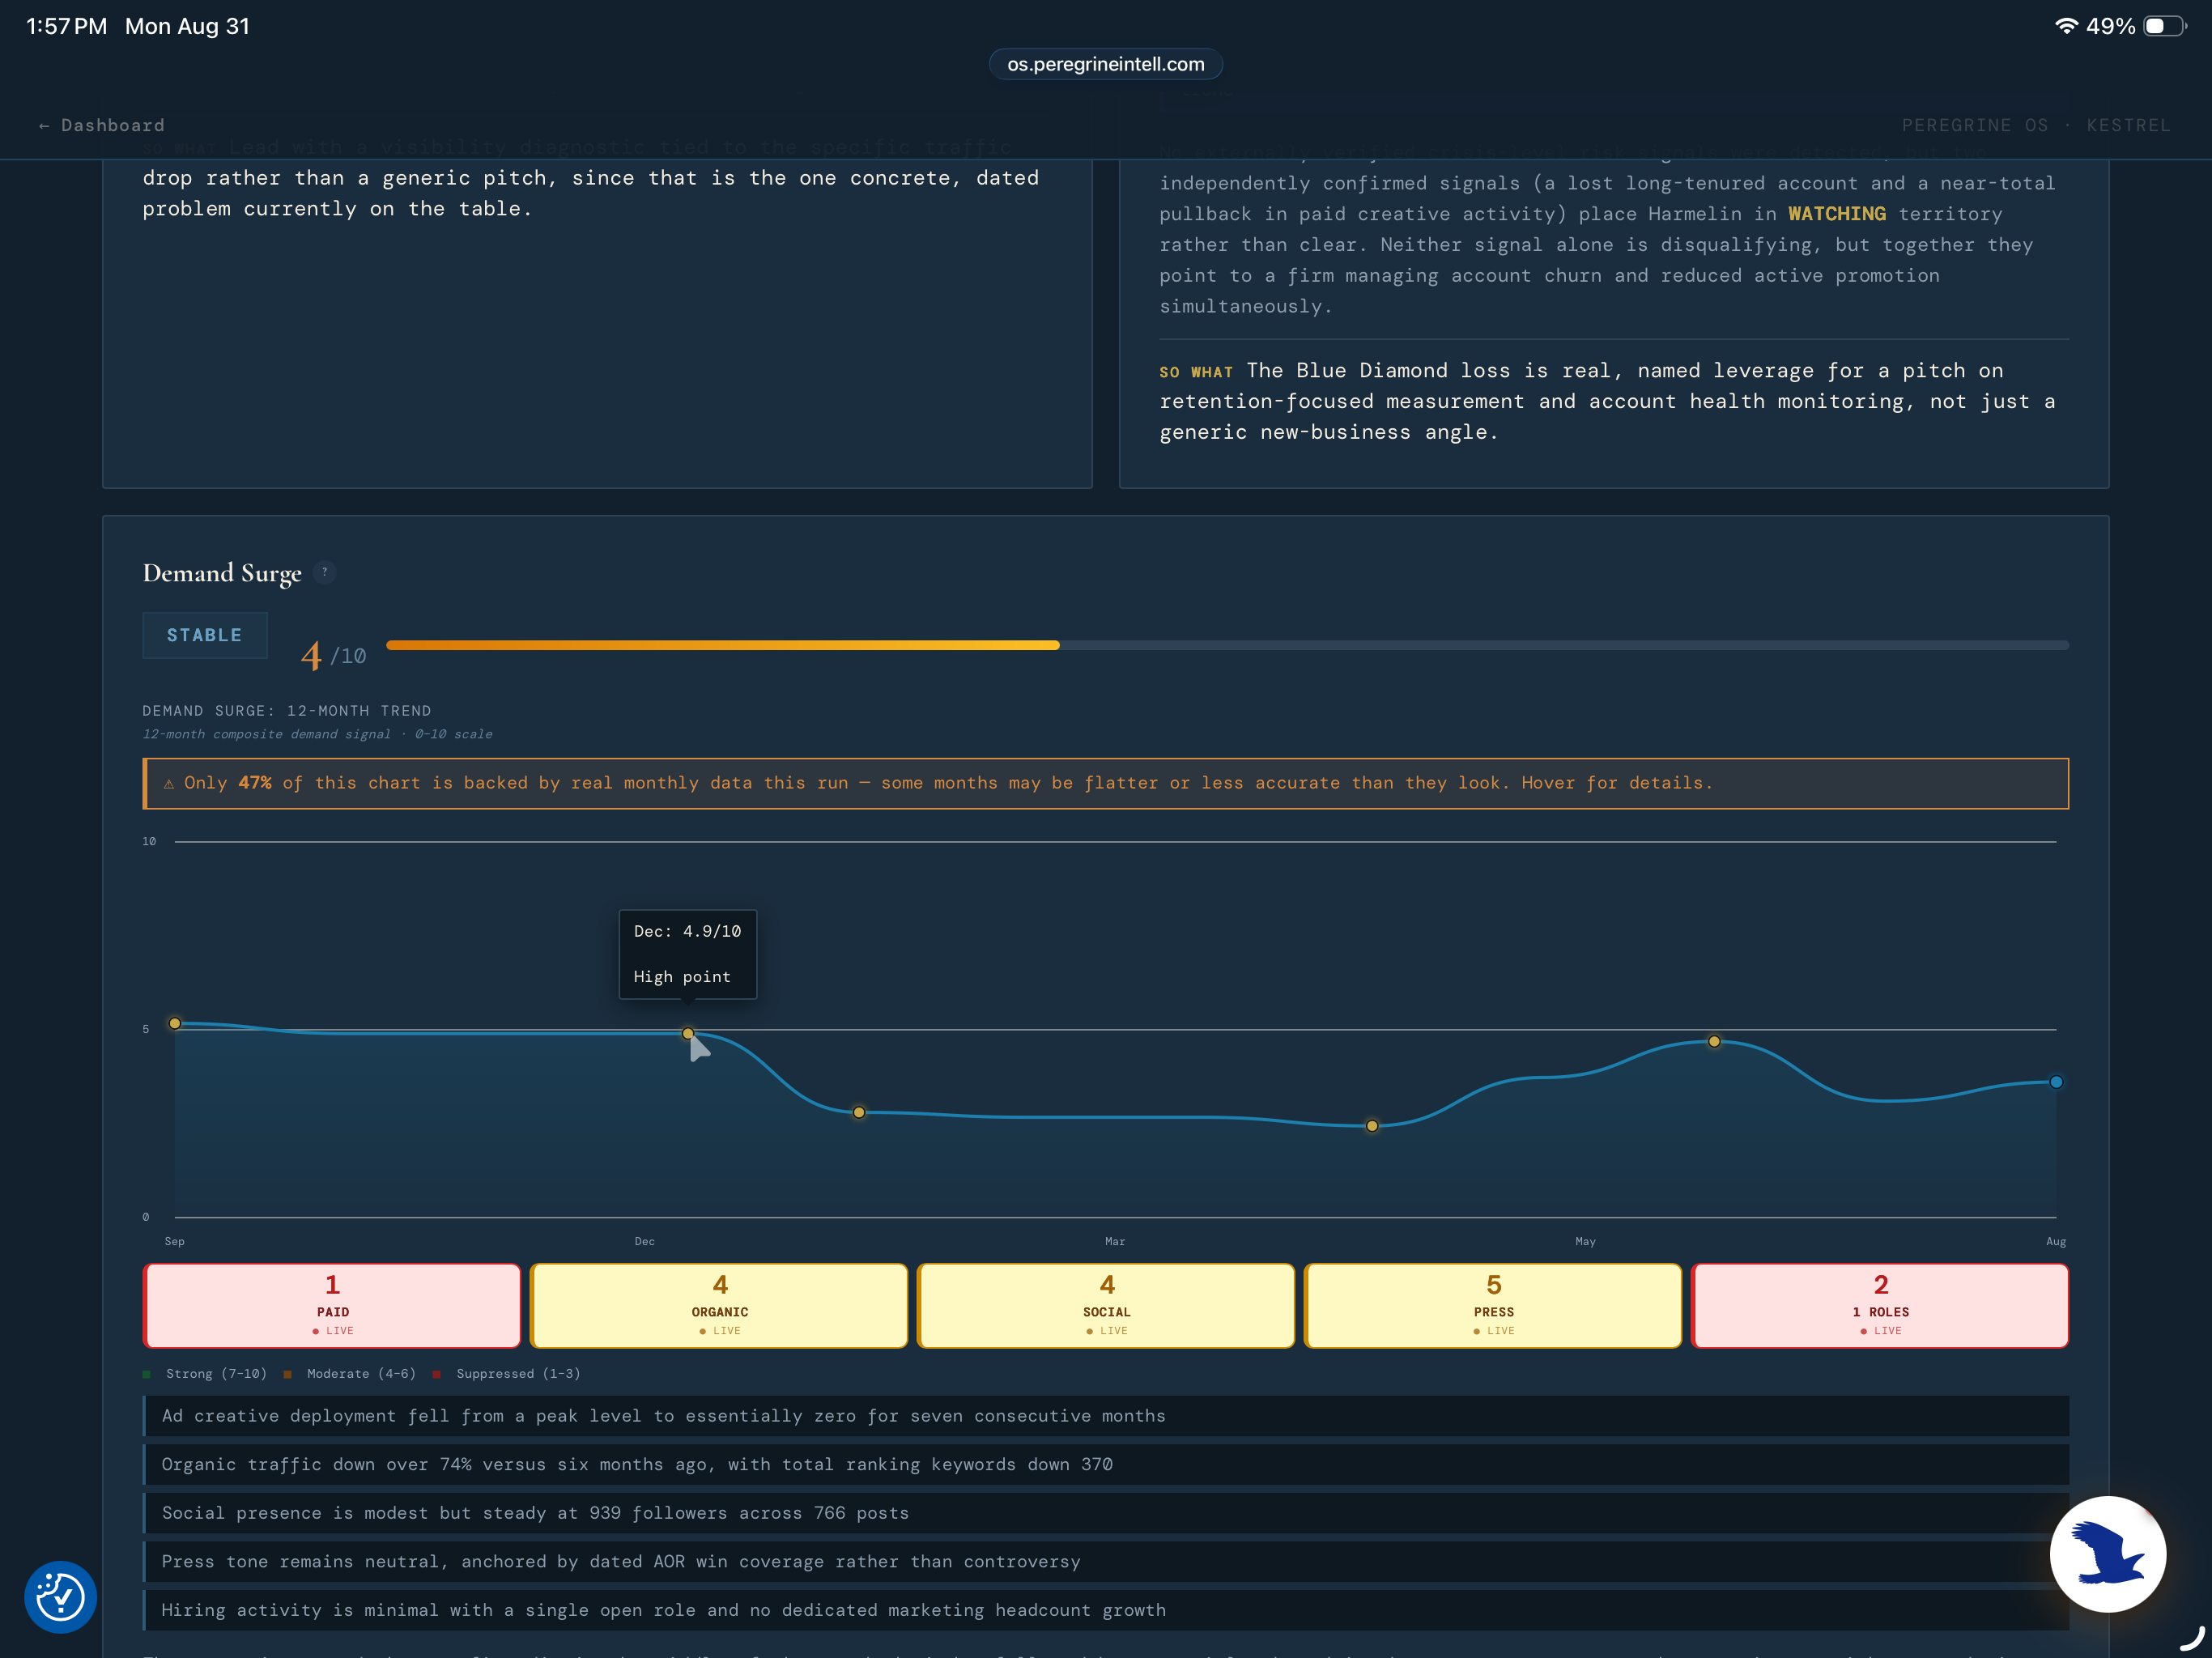Tap the Wi-Fi status icon
2212x1658 pixels.
coord(2066,26)
